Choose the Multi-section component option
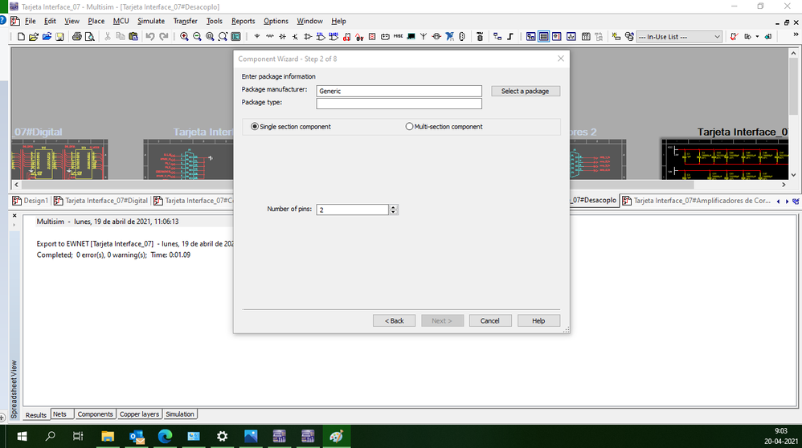The height and width of the screenshot is (448, 802). [444, 127]
